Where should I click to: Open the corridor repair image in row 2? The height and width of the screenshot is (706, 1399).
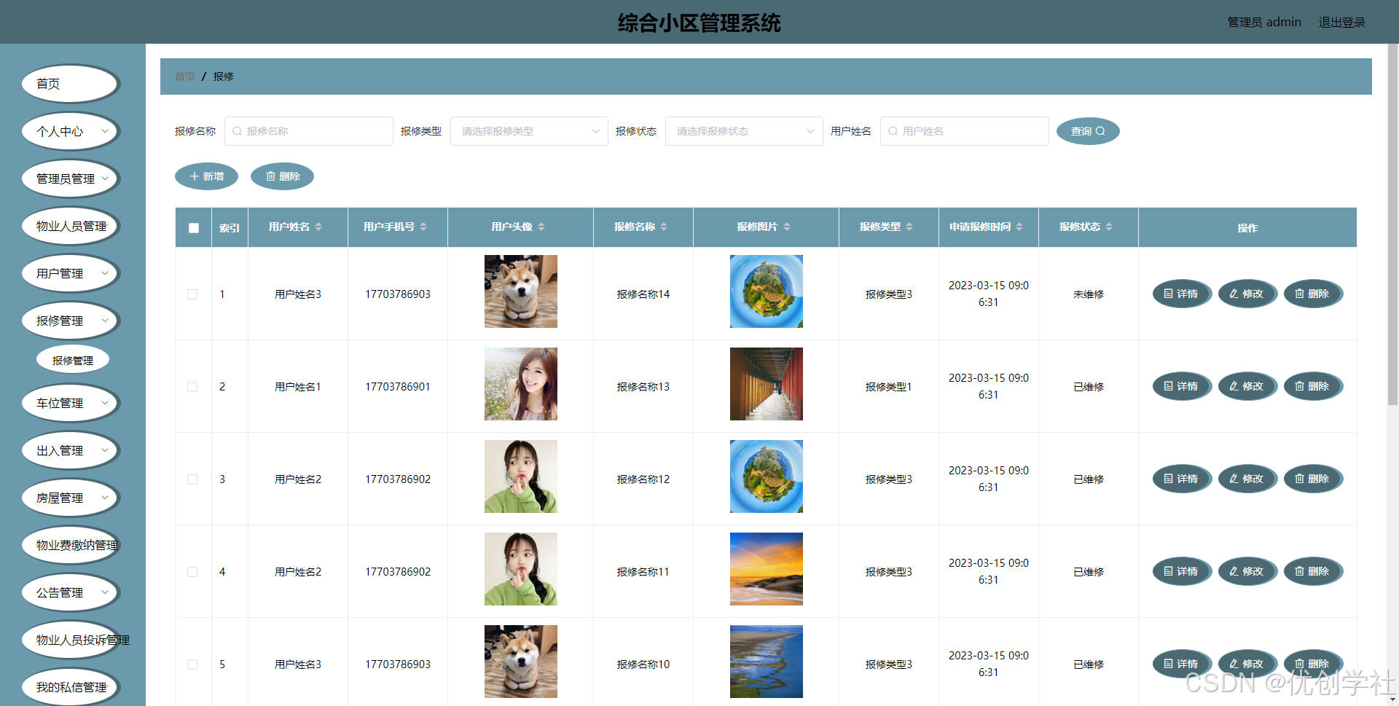click(x=767, y=384)
